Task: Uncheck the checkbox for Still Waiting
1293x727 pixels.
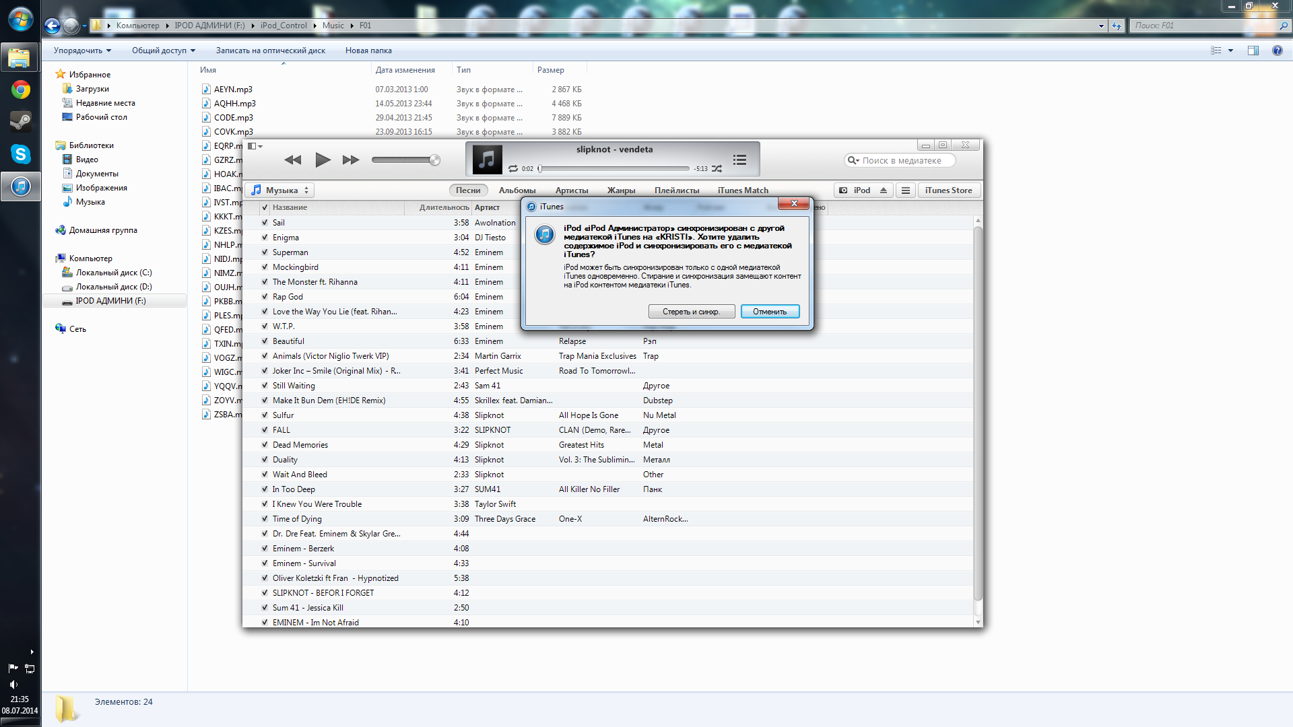Action: (265, 386)
